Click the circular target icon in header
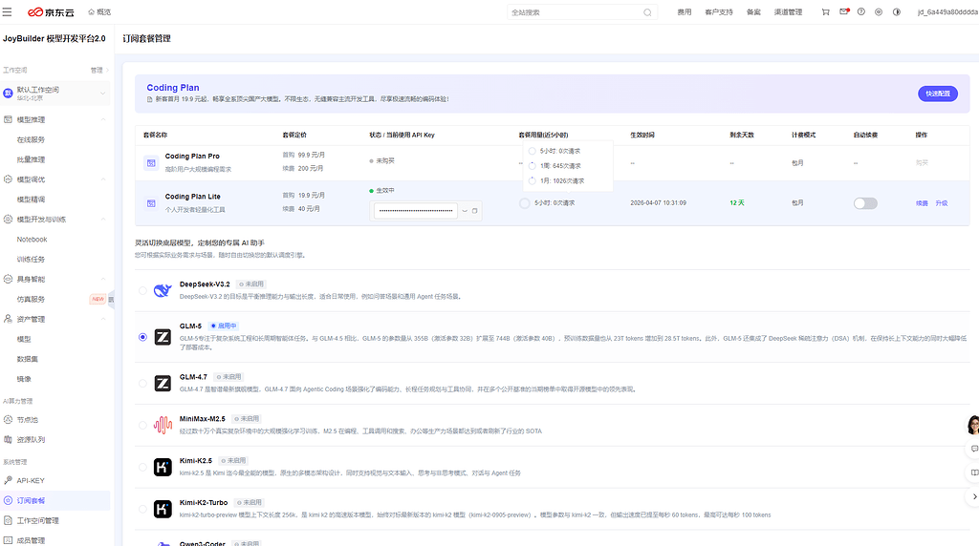 tap(879, 11)
